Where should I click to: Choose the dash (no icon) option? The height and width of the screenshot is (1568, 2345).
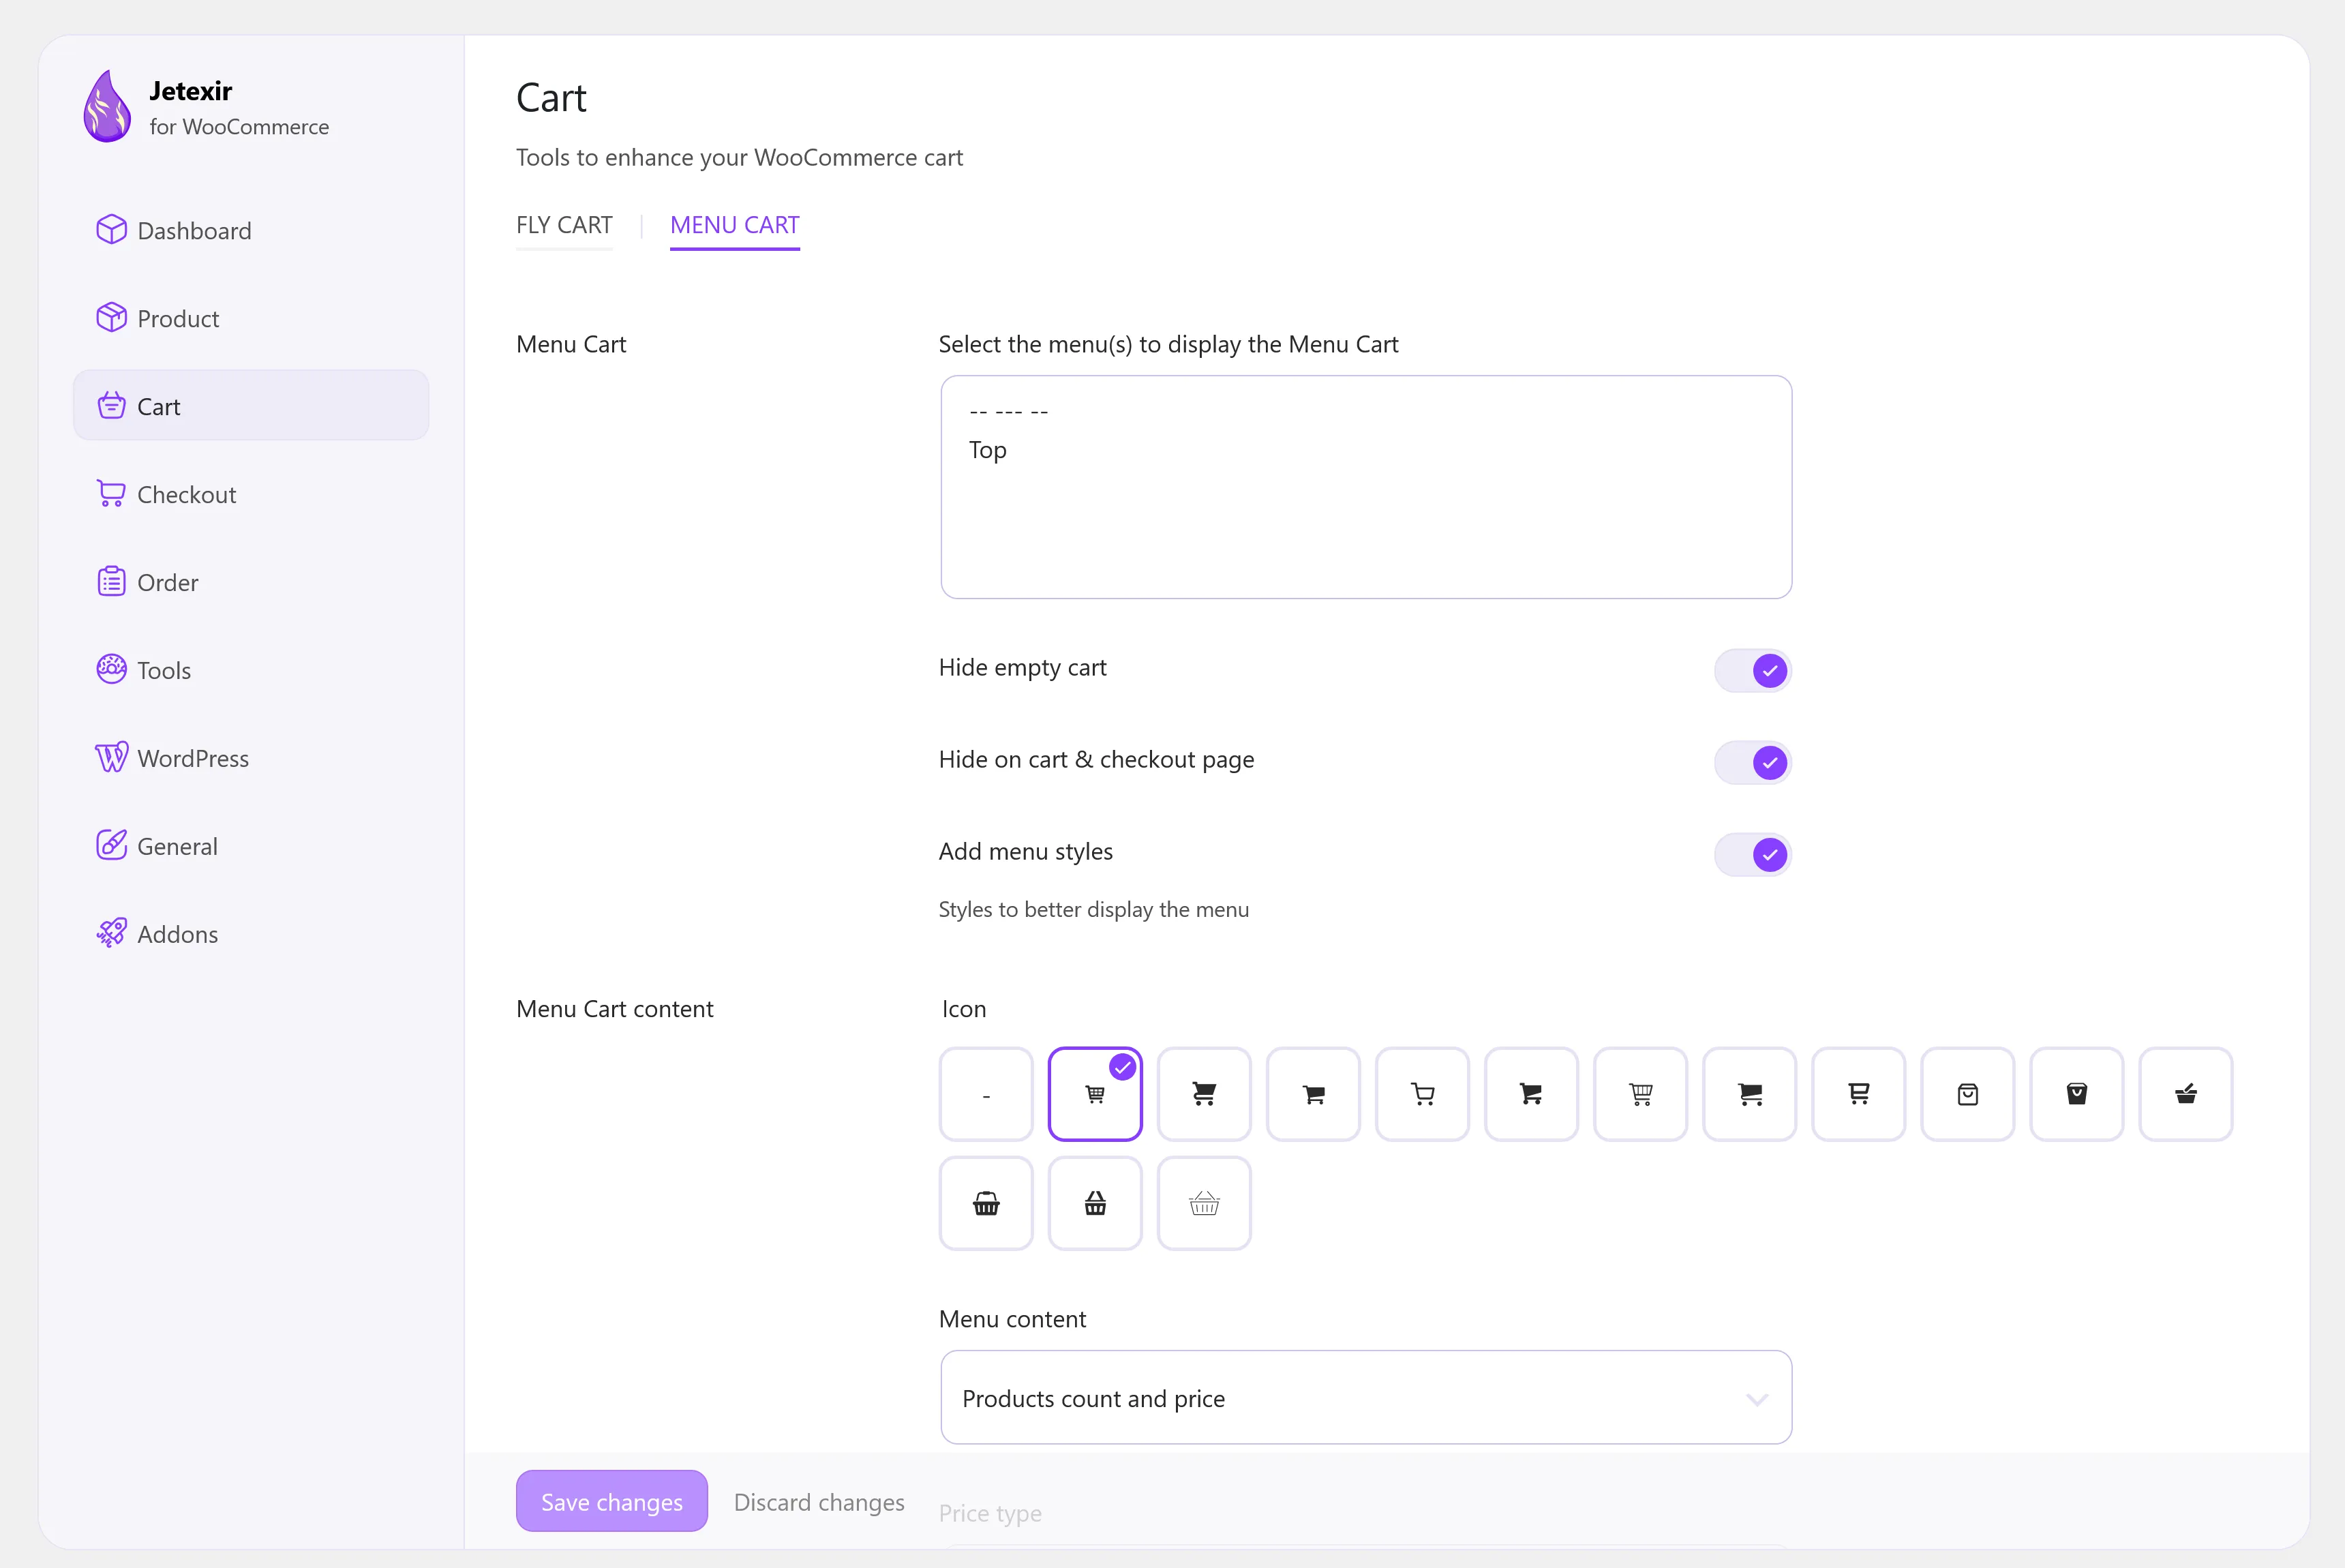tap(986, 1094)
